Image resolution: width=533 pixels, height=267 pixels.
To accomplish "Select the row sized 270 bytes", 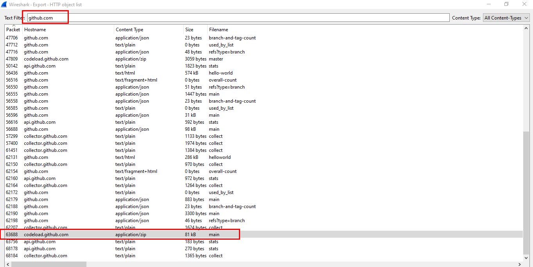I will [264, 249].
